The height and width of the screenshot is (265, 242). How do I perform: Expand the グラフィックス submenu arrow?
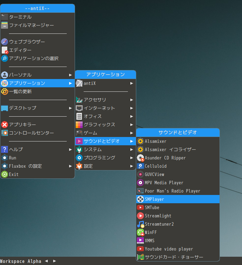pyautogui.click(x=132, y=125)
